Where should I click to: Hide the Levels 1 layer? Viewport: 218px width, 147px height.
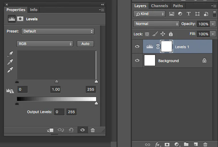[137, 46]
